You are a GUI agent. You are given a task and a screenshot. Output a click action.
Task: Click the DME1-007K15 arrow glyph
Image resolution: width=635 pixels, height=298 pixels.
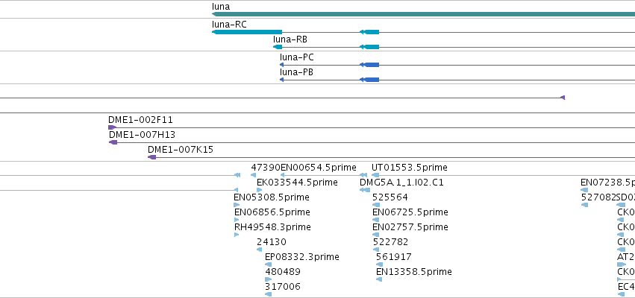click(152, 157)
